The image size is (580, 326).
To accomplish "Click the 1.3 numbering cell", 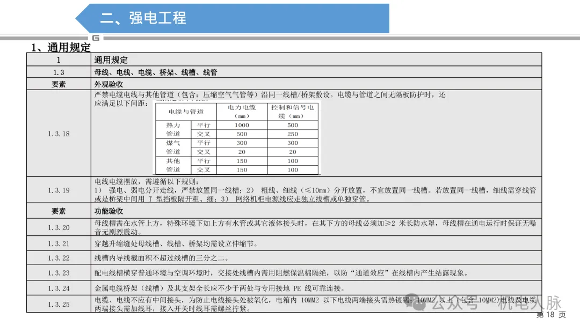I will point(59,71).
